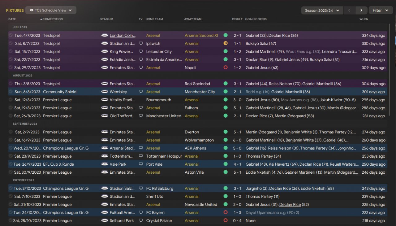This screenshot has width=396, height=226.
Task: Click Bukayo Saka (67) in the goalscorers
Action: click(x=261, y=44)
